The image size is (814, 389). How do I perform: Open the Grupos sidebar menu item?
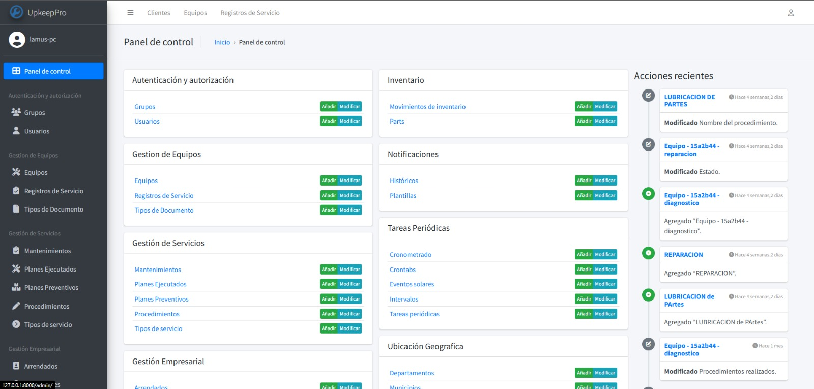[x=53, y=112]
